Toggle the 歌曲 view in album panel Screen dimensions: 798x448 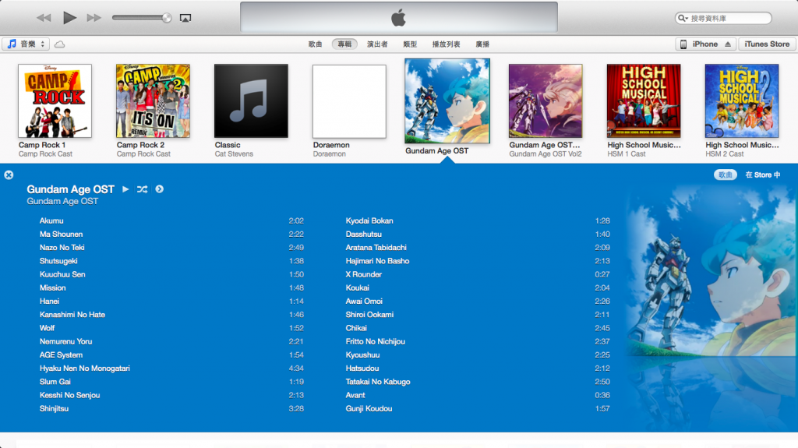pyautogui.click(x=725, y=175)
